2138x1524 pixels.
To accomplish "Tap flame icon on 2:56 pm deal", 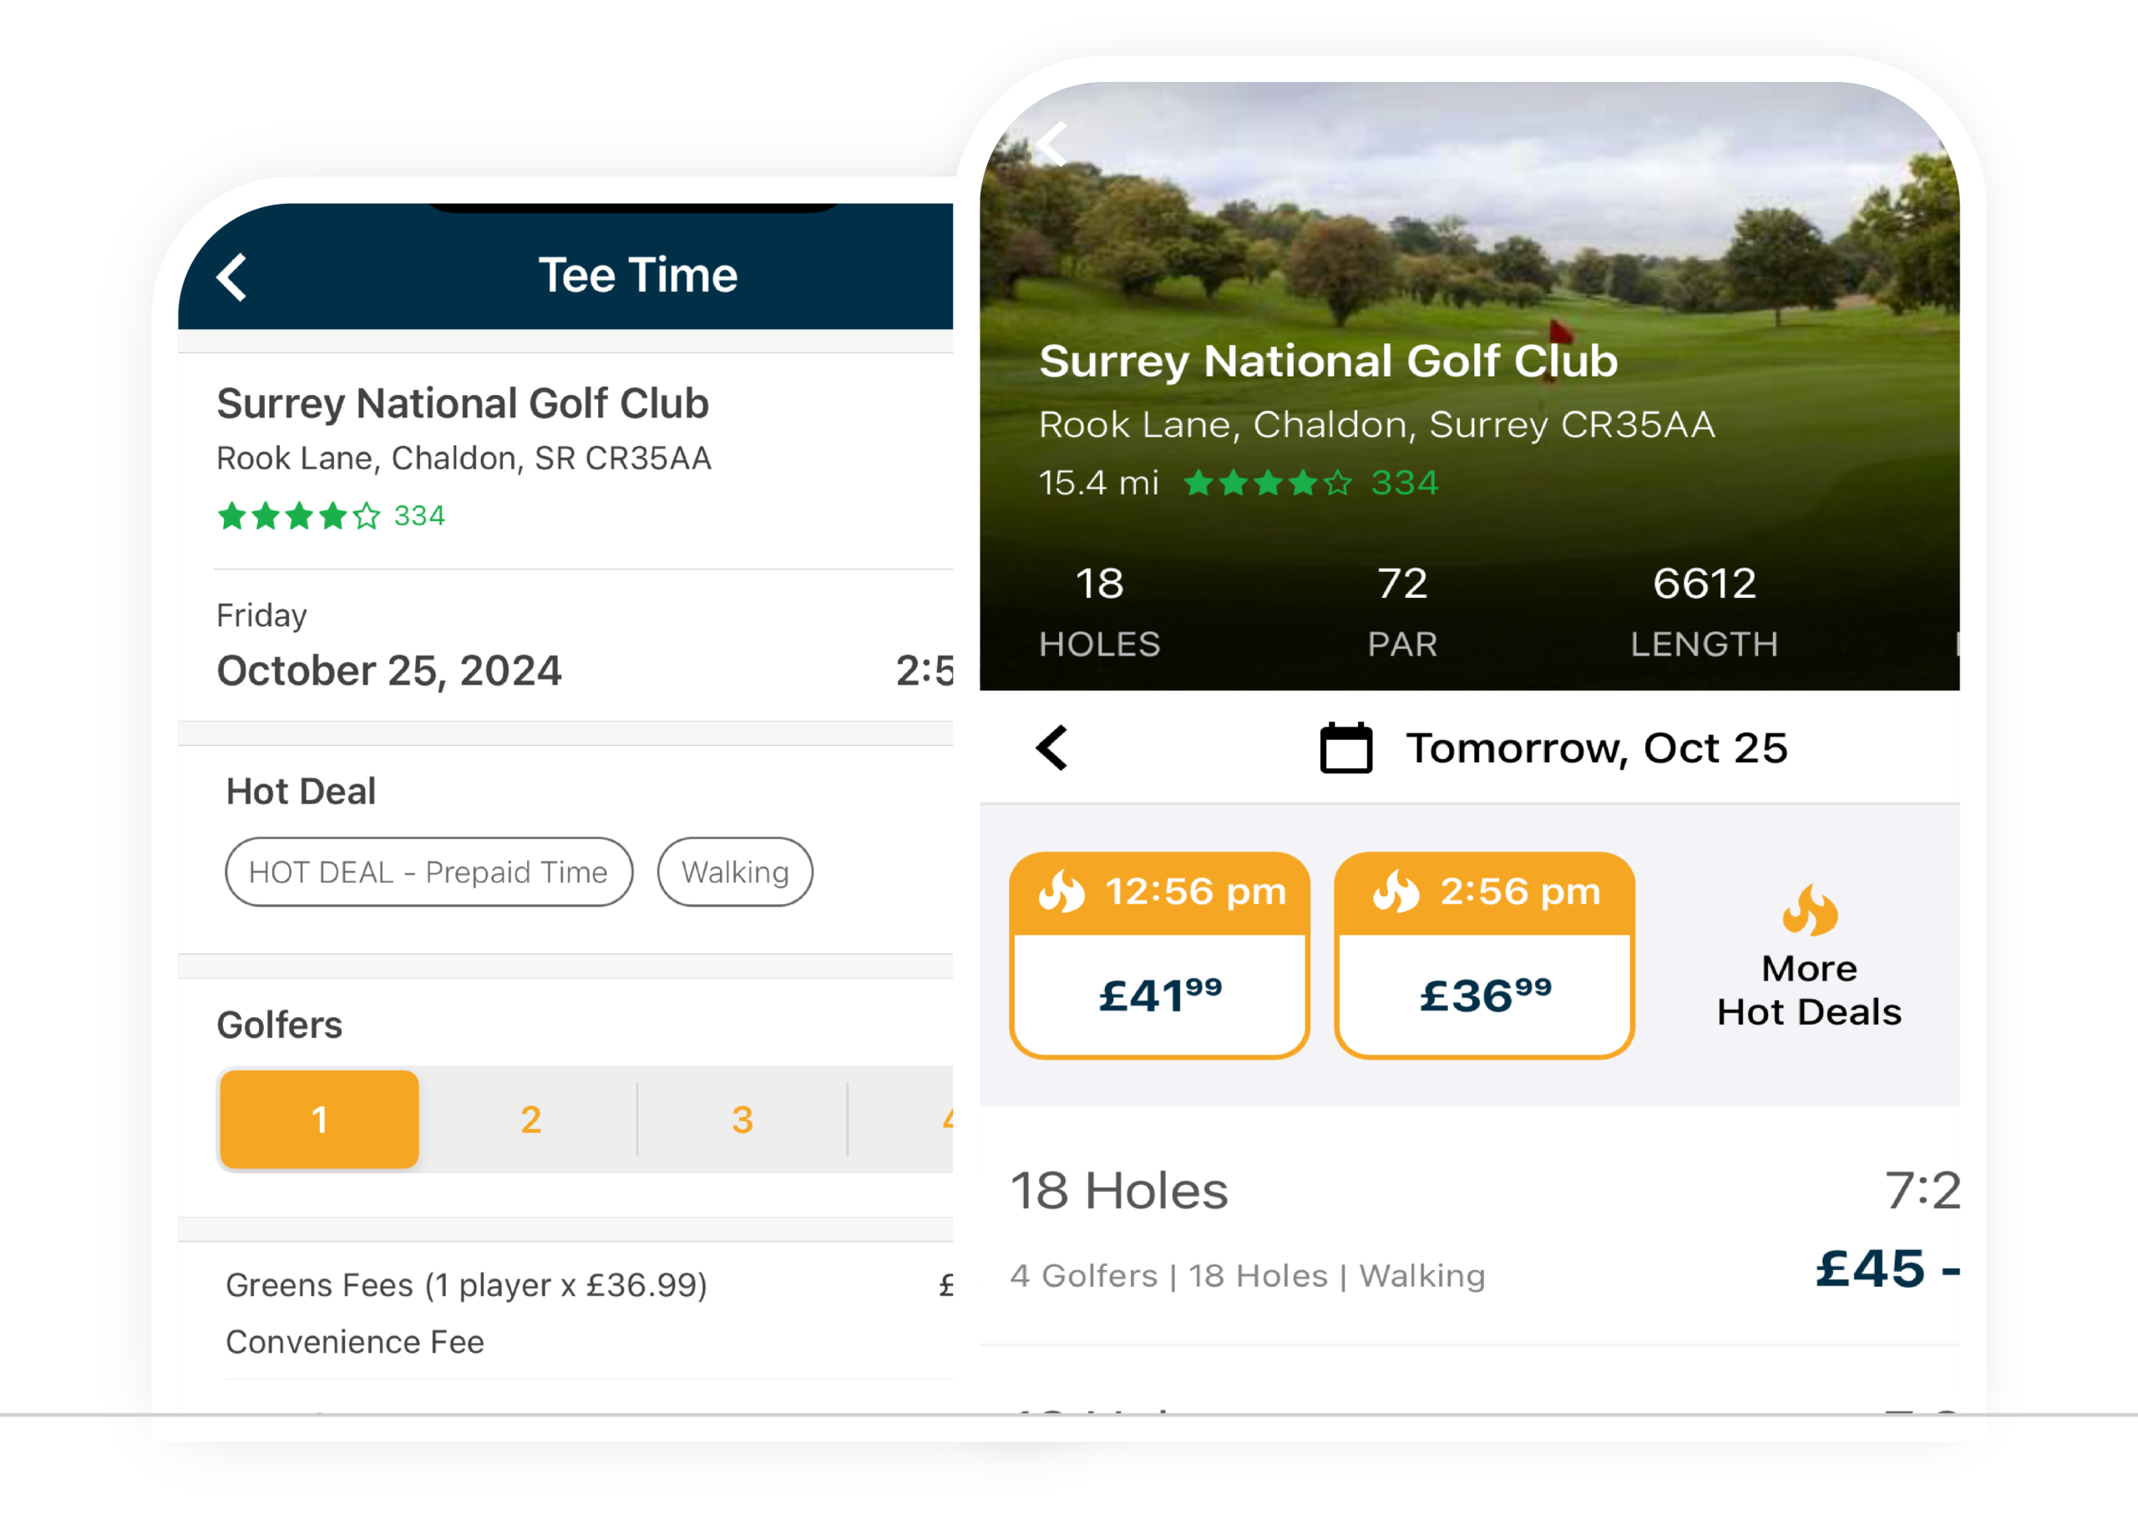I will click(1396, 892).
